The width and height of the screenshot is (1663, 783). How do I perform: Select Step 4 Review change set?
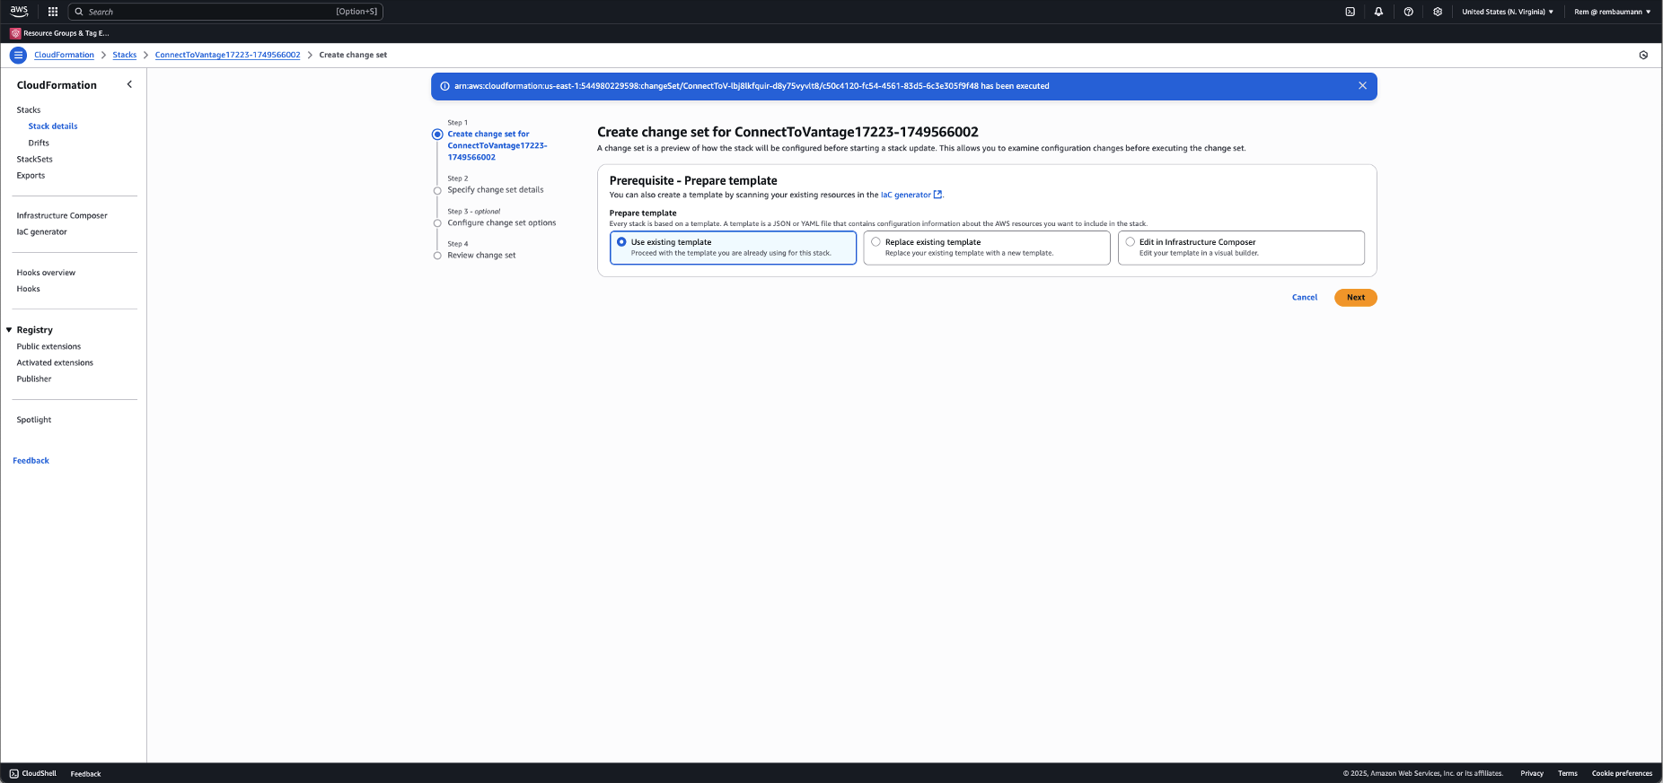click(482, 256)
